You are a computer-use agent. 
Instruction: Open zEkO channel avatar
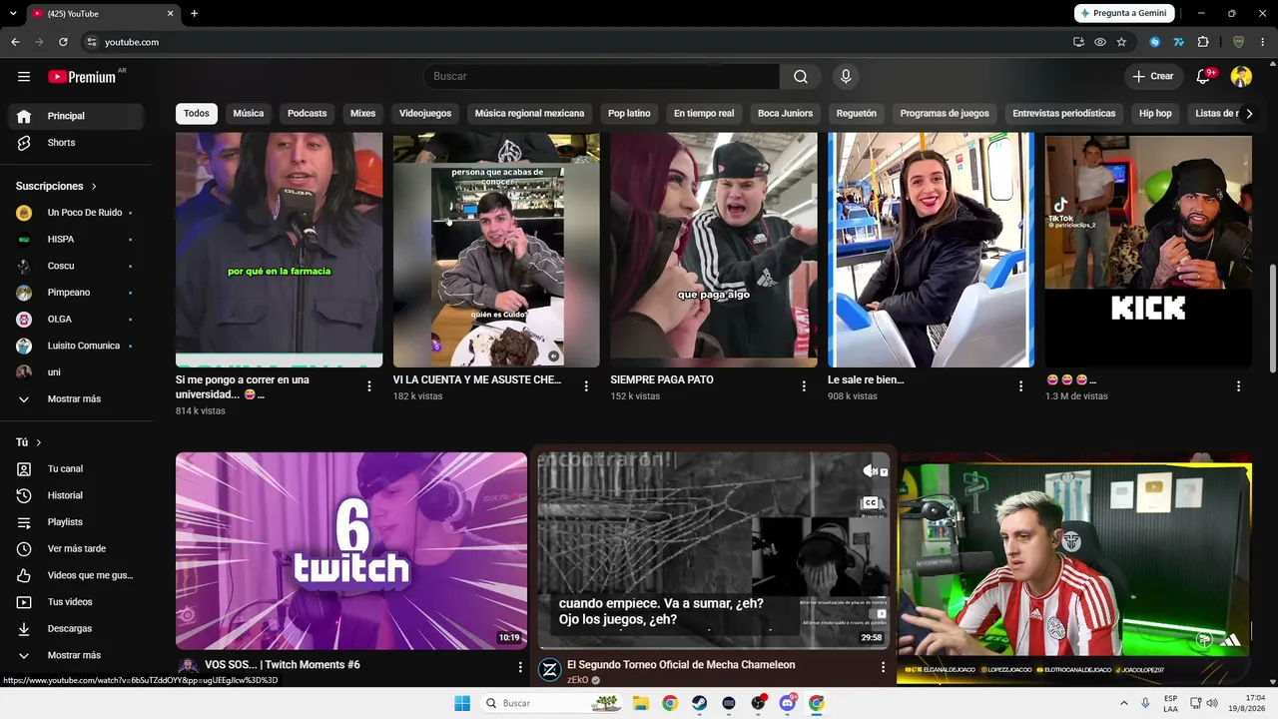[550, 670]
